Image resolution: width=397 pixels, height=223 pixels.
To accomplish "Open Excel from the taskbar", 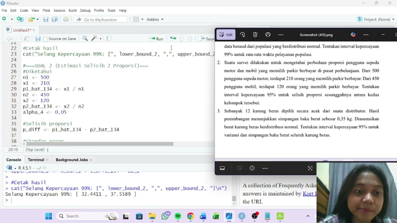I will click(x=216, y=216).
